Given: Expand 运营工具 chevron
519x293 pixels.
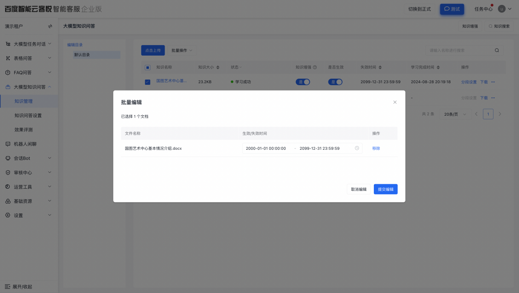Looking at the screenshot, I should pos(49,187).
